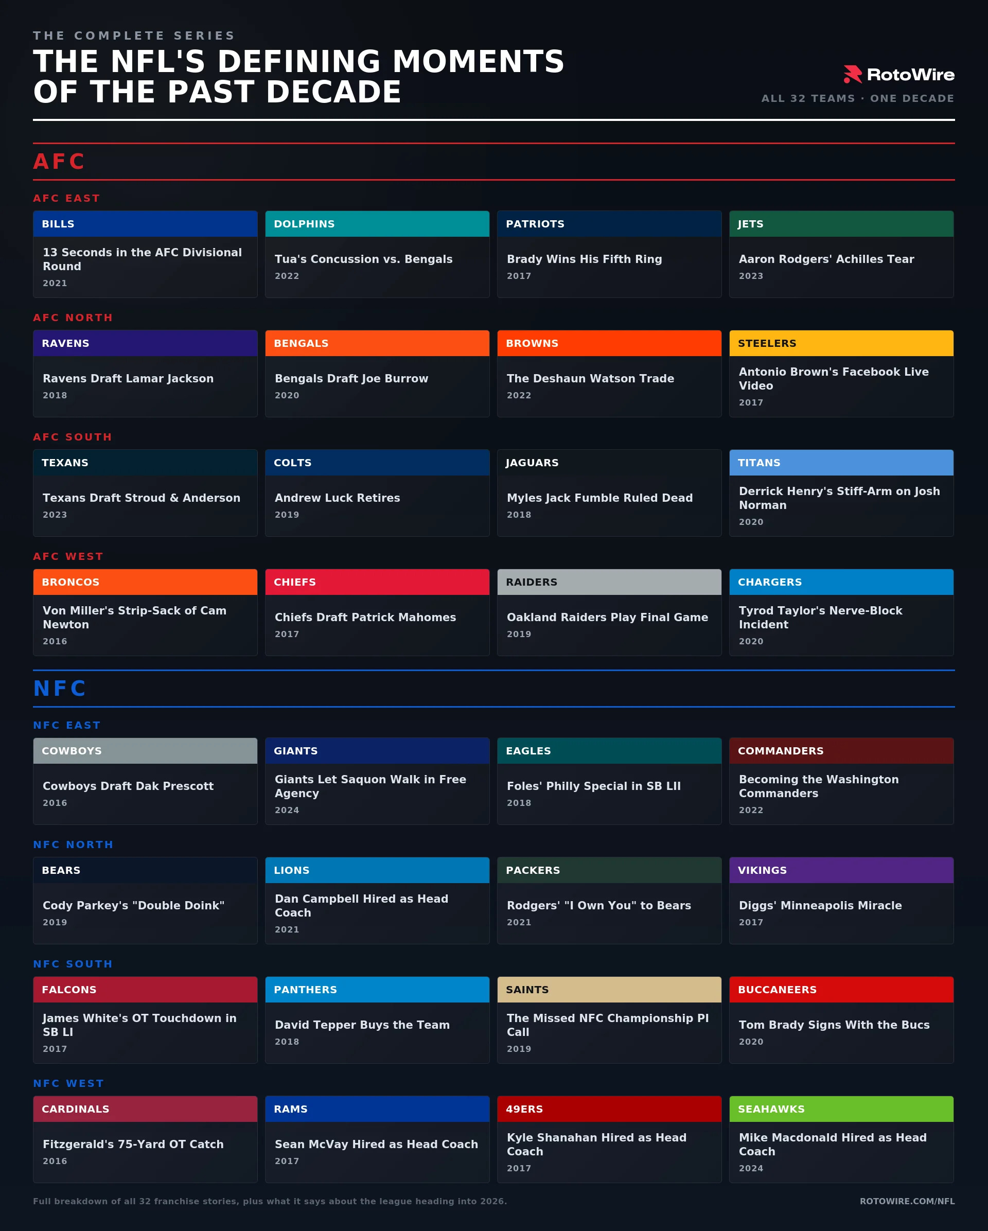Select 'Oakland Raiders Play Final Game' moment
This screenshot has width=988, height=1231.
coord(608,617)
